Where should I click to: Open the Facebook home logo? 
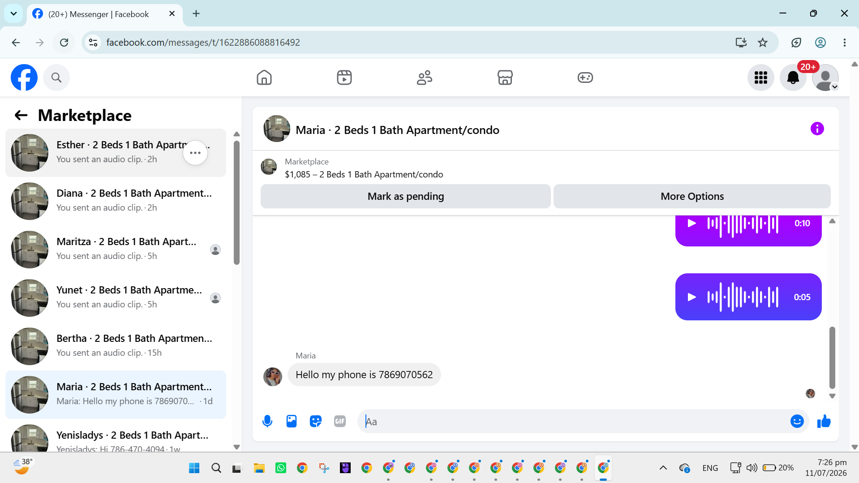[24, 78]
